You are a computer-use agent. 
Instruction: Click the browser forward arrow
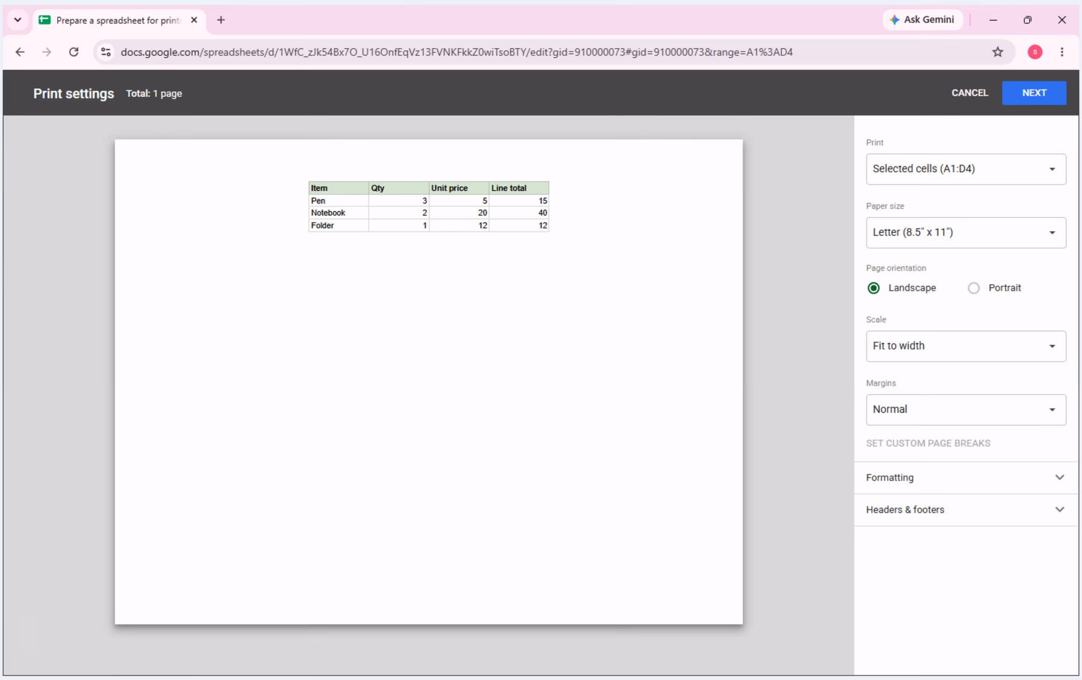[x=47, y=52]
